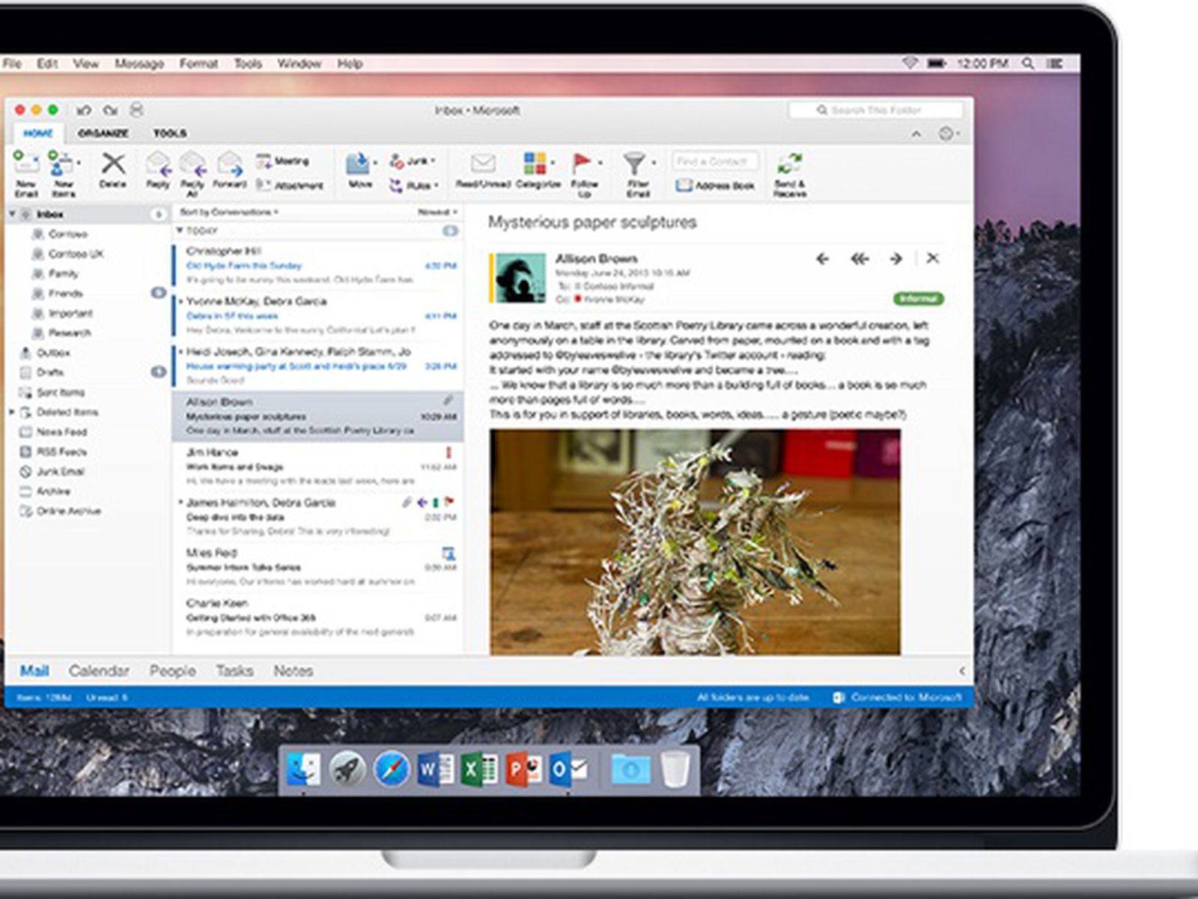
Task: Click the Filter Email funnel icon
Action: pos(634,163)
